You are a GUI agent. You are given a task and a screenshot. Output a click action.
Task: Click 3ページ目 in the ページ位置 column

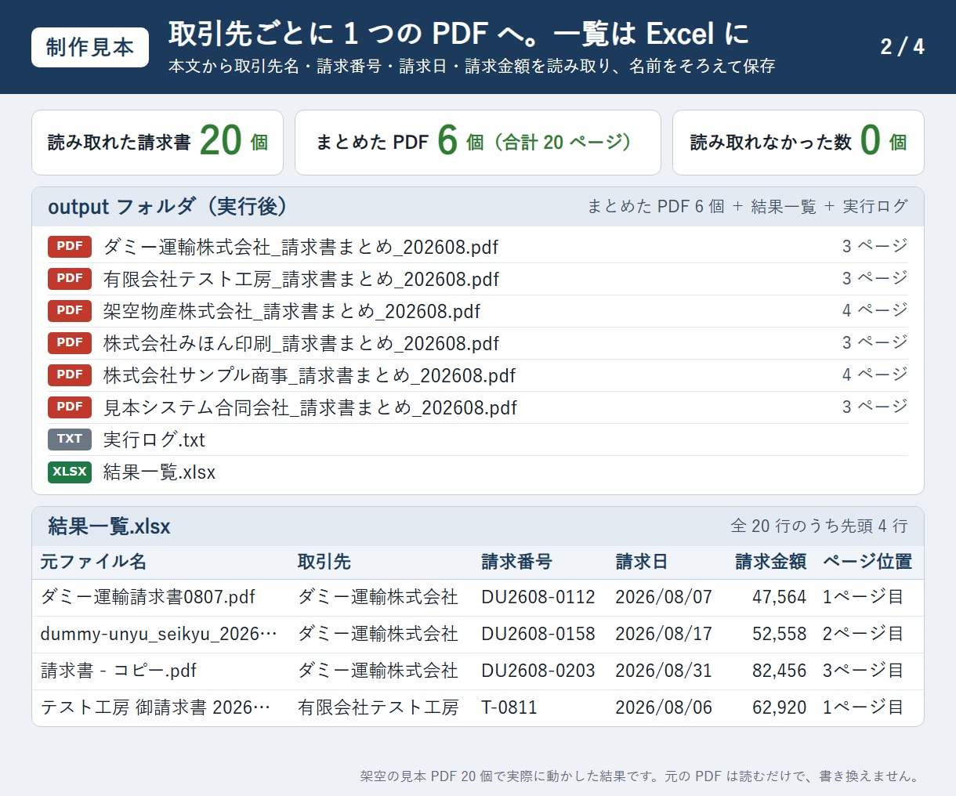[864, 671]
